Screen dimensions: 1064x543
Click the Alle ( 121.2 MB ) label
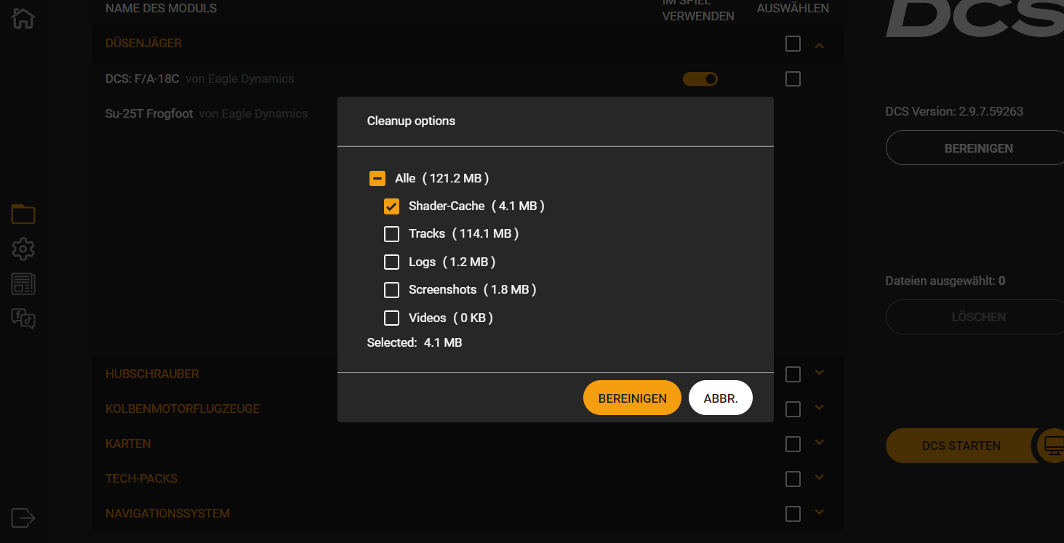441,178
